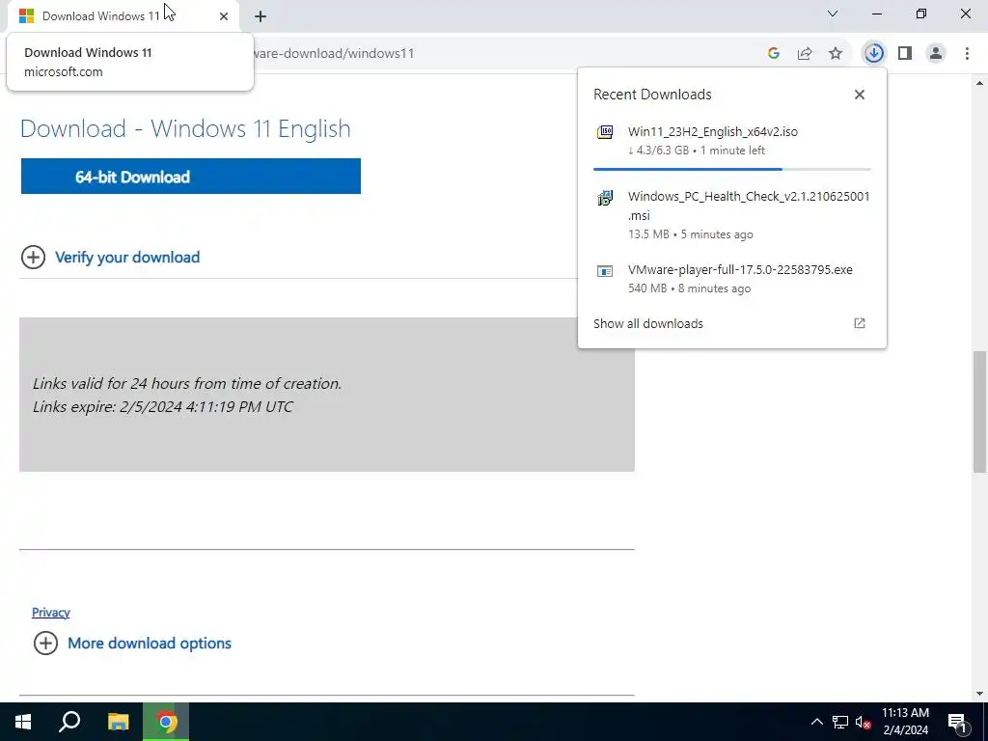Show hidden system tray icons

(816, 722)
